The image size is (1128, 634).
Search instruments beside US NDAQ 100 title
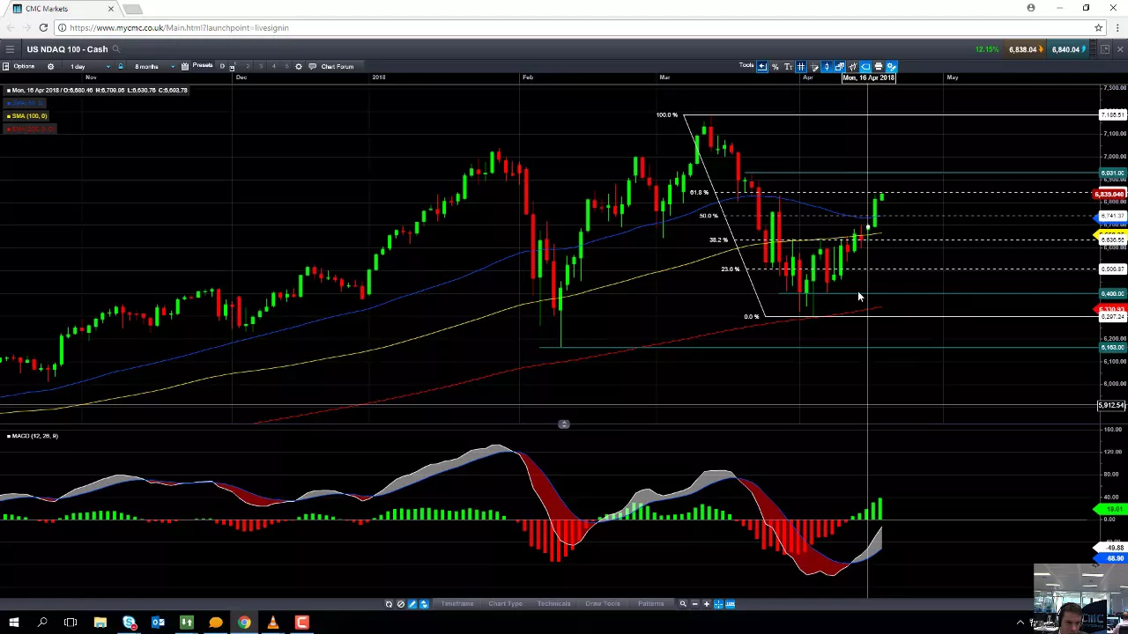pos(115,49)
